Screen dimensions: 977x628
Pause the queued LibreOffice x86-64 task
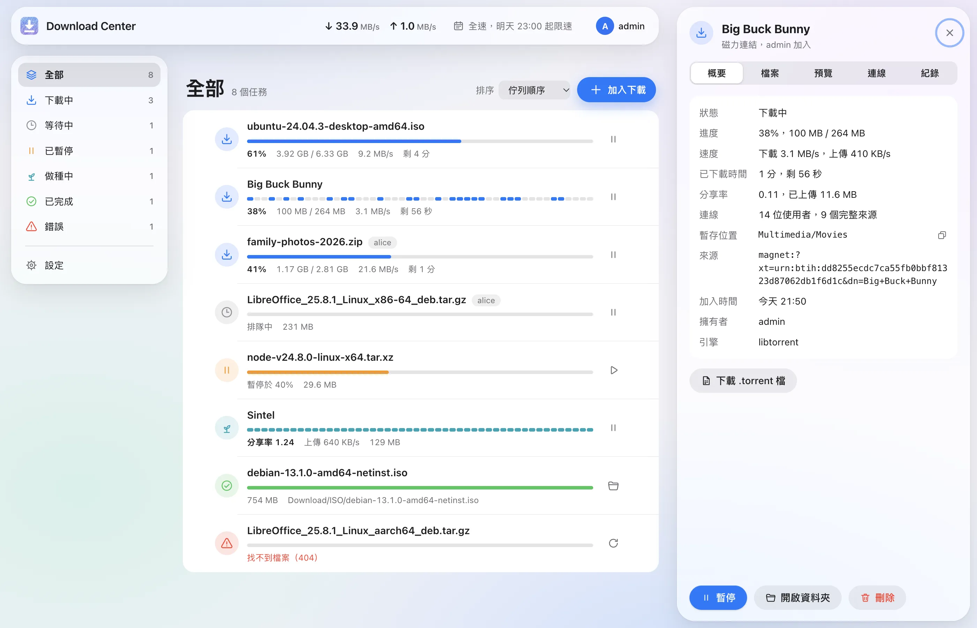pyautogui.click(x=613, y=312)
